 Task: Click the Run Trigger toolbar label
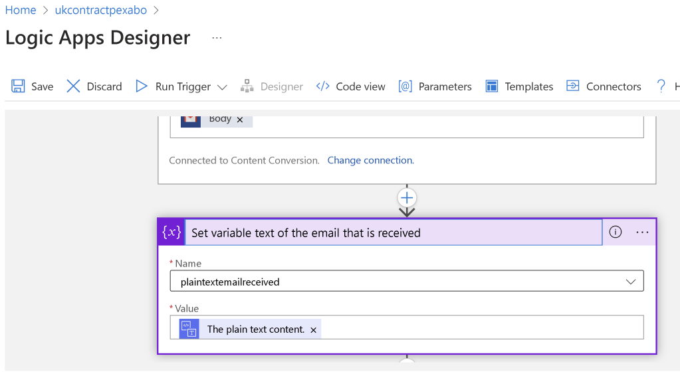[183, 87]
